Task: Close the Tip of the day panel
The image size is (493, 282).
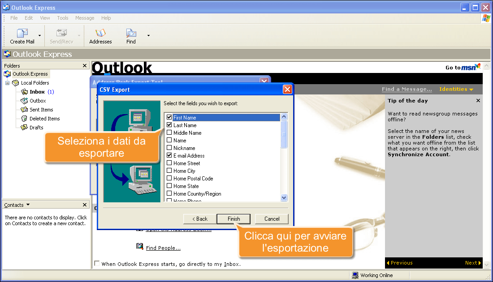Action: click(478, 100)
